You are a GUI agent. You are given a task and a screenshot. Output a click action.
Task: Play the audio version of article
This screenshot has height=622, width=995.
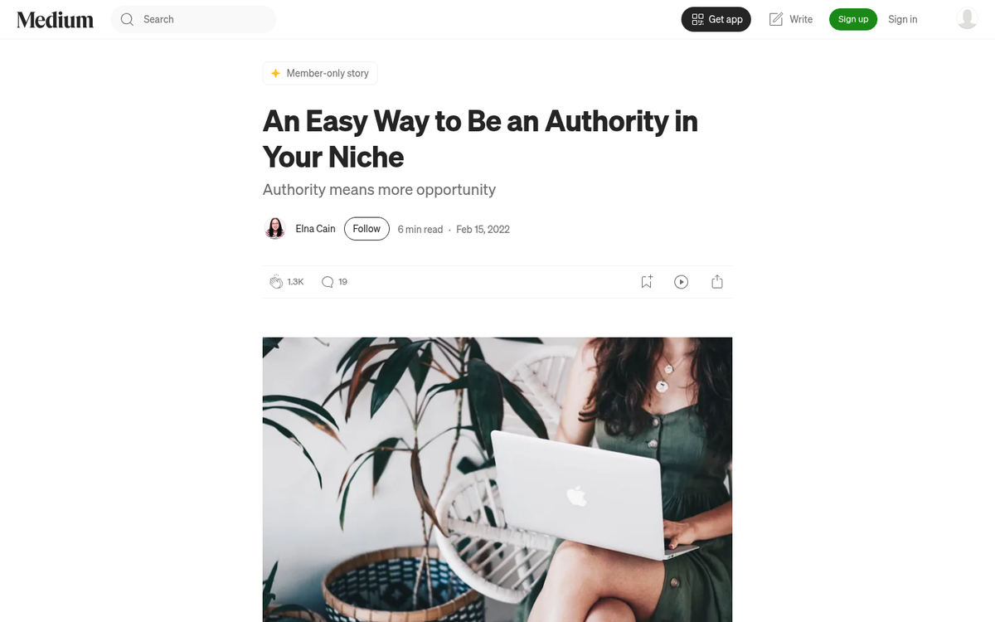[x=682, y=282]
